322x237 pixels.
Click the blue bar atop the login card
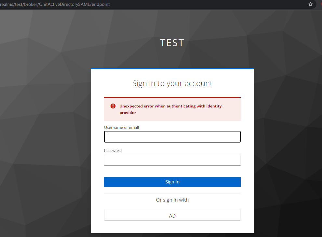[x=172, y=69]
